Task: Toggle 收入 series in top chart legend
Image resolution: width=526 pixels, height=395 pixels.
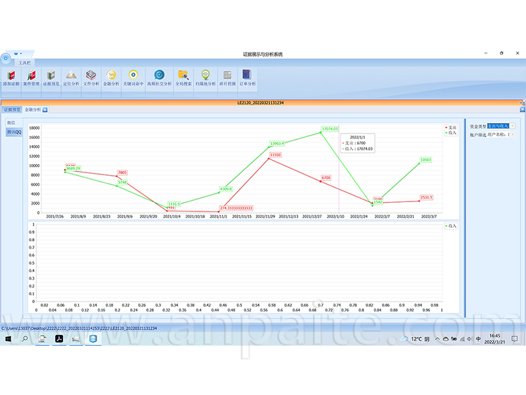Action: [450, 132]
